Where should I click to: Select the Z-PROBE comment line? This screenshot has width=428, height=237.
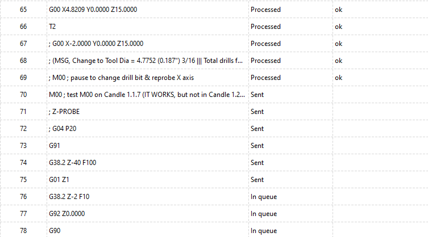64,112
